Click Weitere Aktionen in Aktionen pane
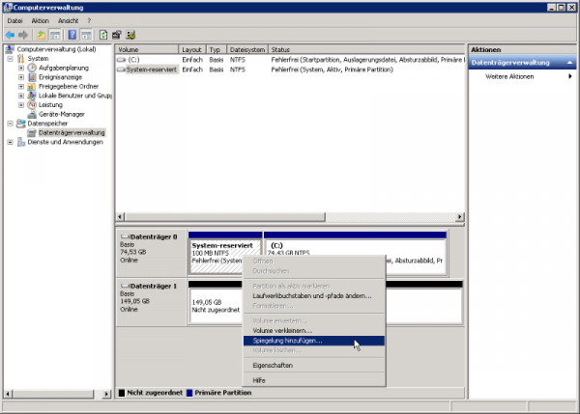Viewport: 580px width, 414px height. (509, 76)
